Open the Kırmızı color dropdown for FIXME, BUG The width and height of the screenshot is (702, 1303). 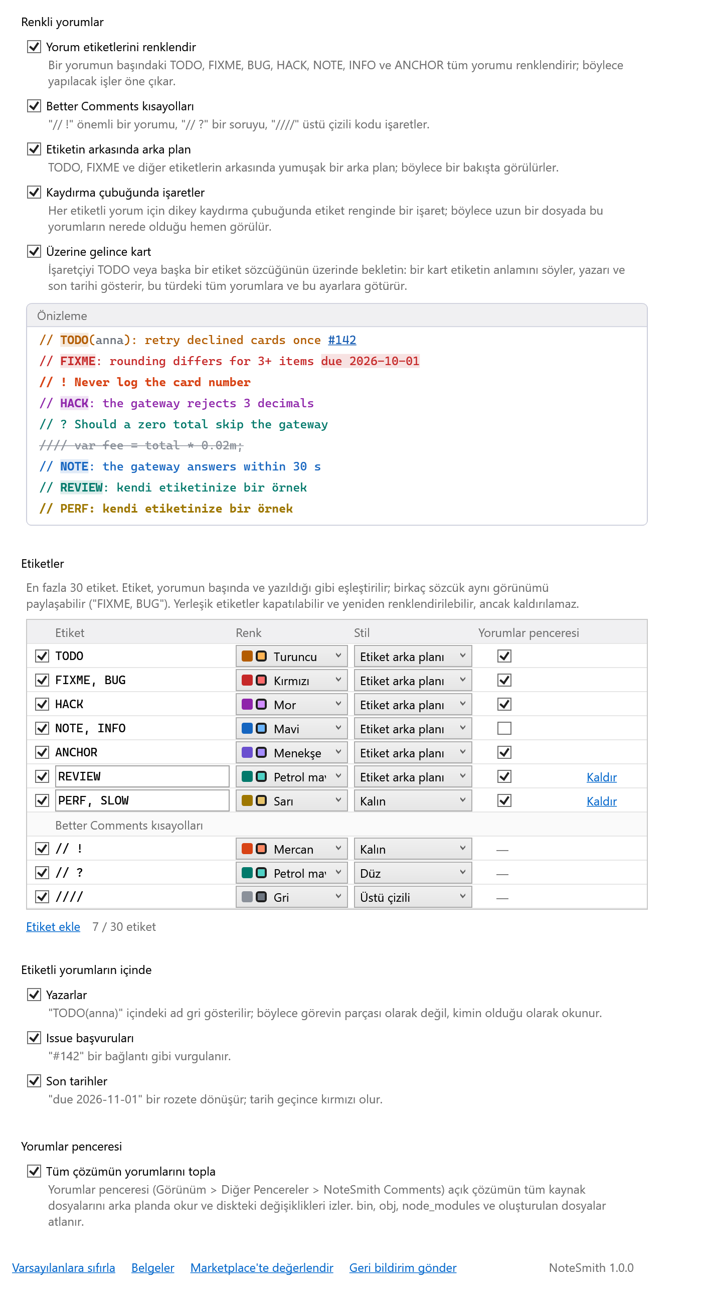click(292, 680)
